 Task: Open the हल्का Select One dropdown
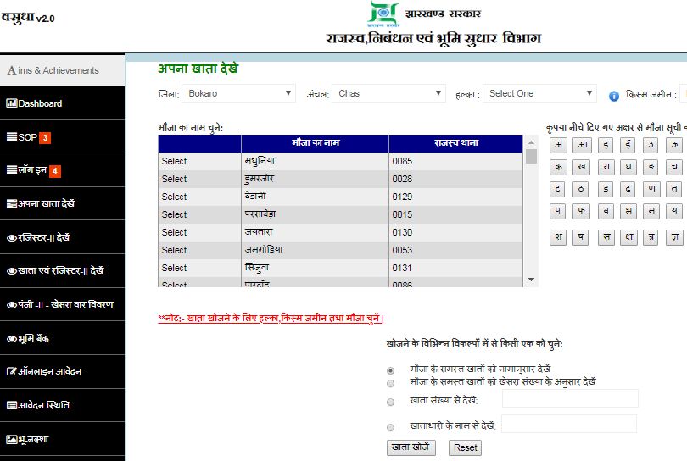[540, 93]
